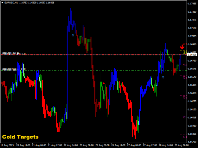
Task: Click price scale value 1.15805
Action: [x=192, y=134]
